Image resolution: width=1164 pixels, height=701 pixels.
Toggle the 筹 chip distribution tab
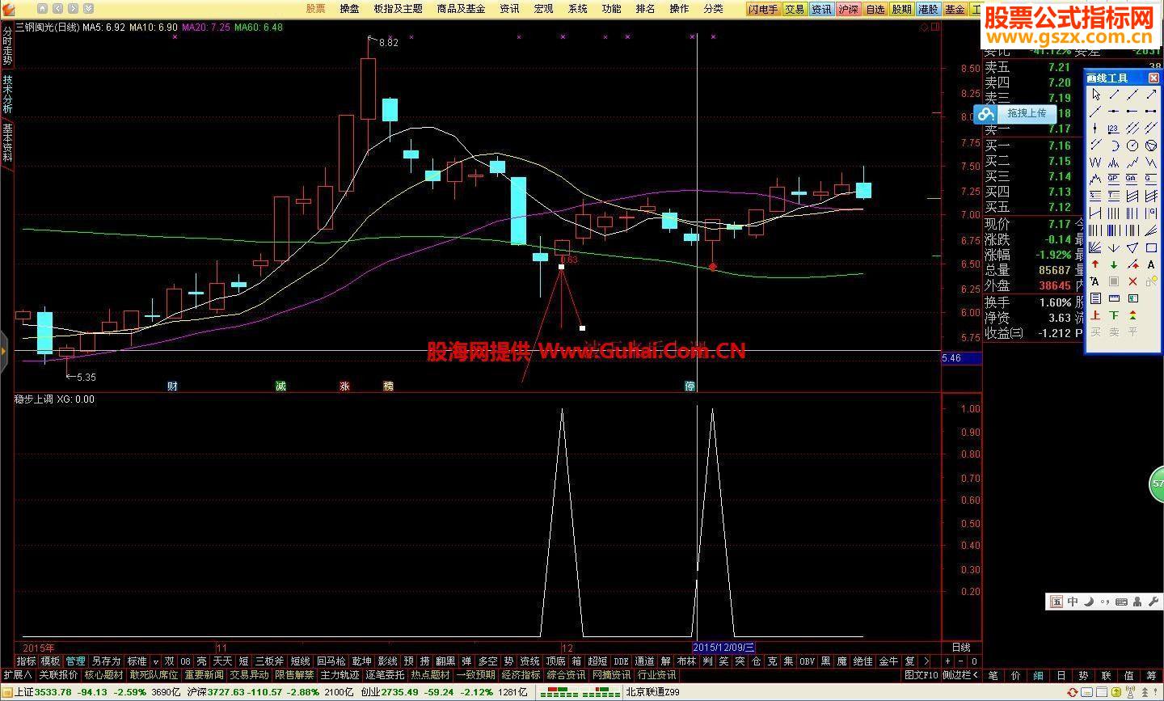1151,676
